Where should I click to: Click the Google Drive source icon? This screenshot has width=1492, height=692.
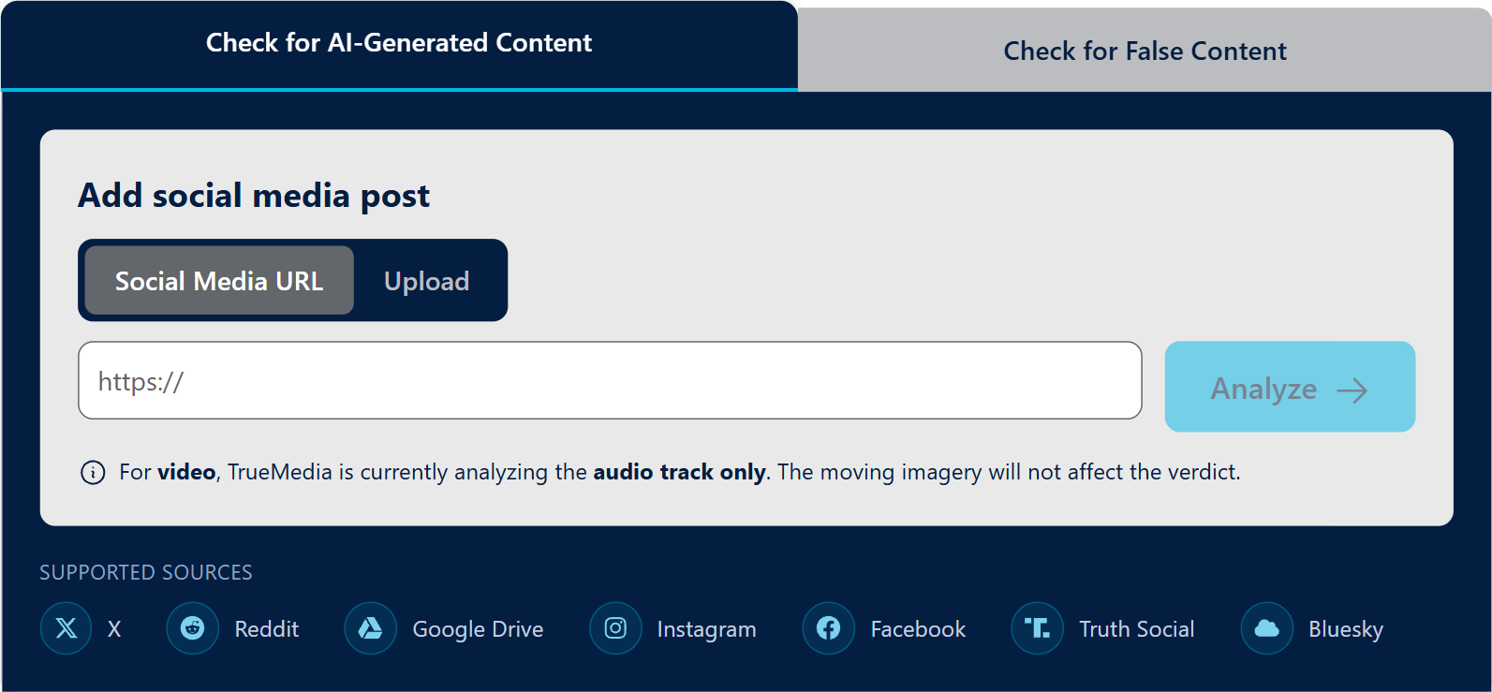pyautogui.click(x=370, y=628)
